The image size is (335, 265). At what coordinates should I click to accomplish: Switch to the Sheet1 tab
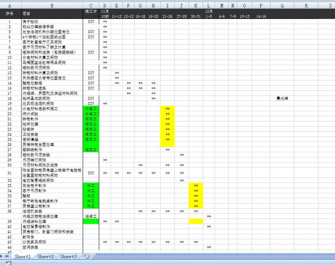tap(23, 256)
